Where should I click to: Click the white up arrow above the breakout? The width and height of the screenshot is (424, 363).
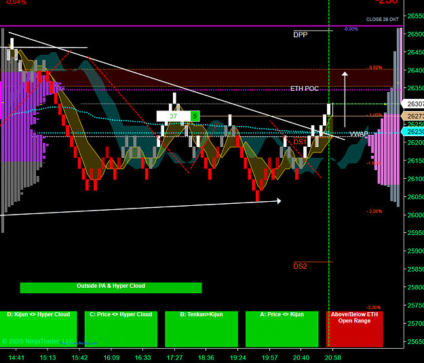[345, 100]
